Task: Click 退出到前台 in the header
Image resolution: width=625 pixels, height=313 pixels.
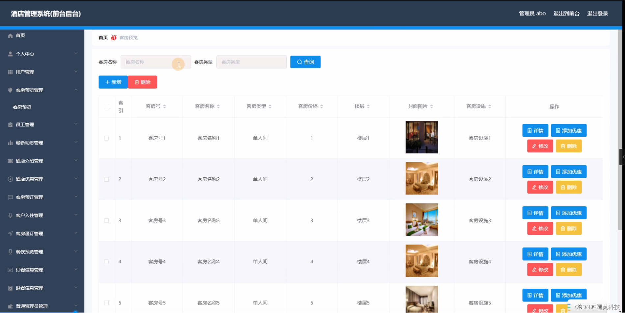Action: pyautogui.click(x=566, y=13)
